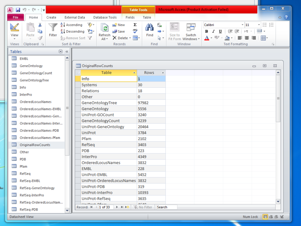
Task: Click the Save record button
Action: (x=119, y=31)
